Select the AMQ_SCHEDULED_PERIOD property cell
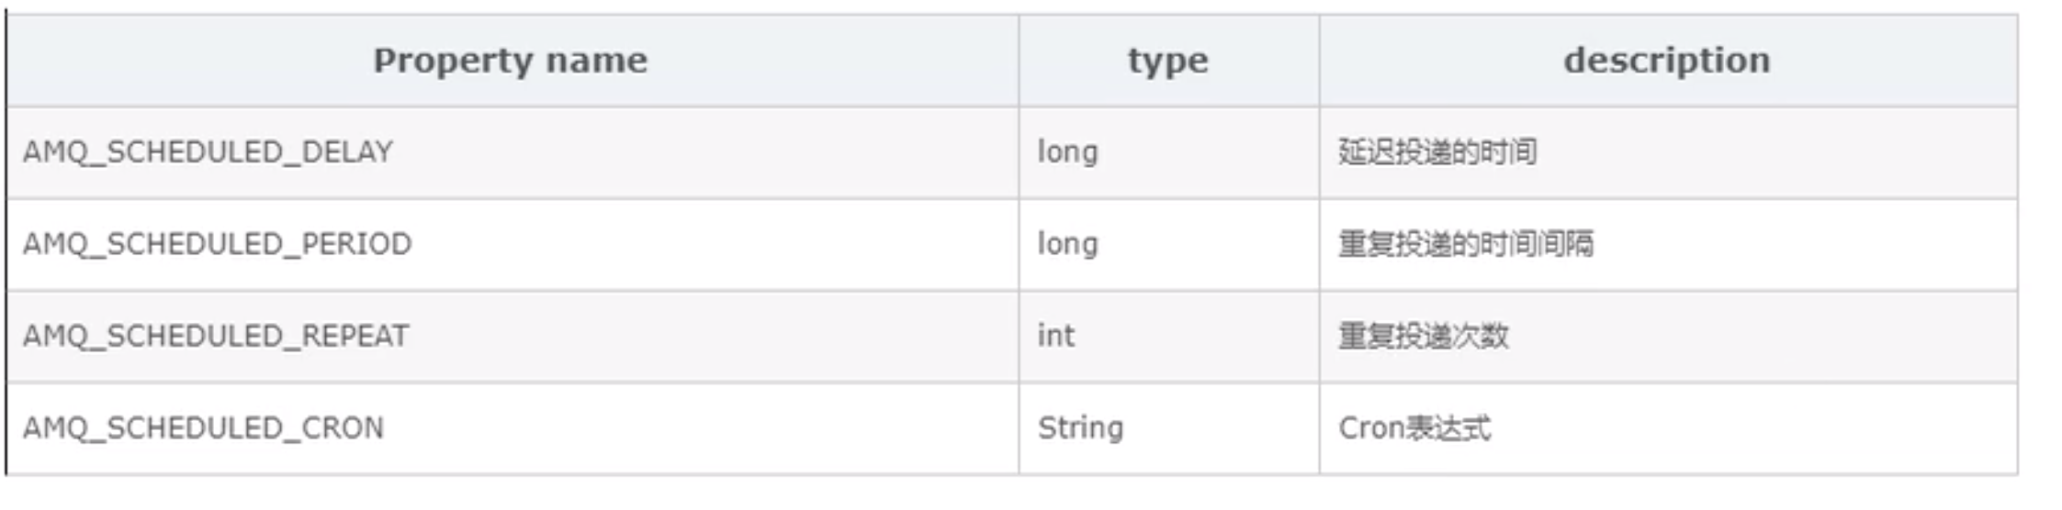The height and width of the screenshot is (510, 2062). tap(218, 244)
